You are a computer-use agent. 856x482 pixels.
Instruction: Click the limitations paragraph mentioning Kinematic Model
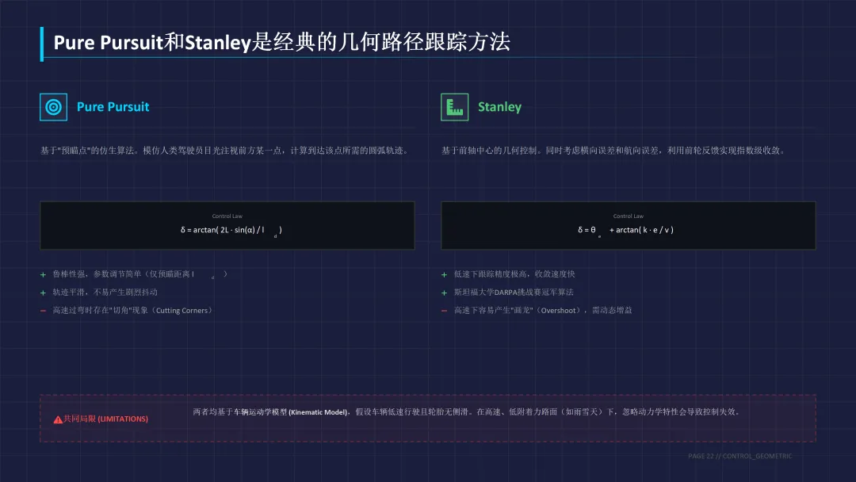[x=468, y=411]
